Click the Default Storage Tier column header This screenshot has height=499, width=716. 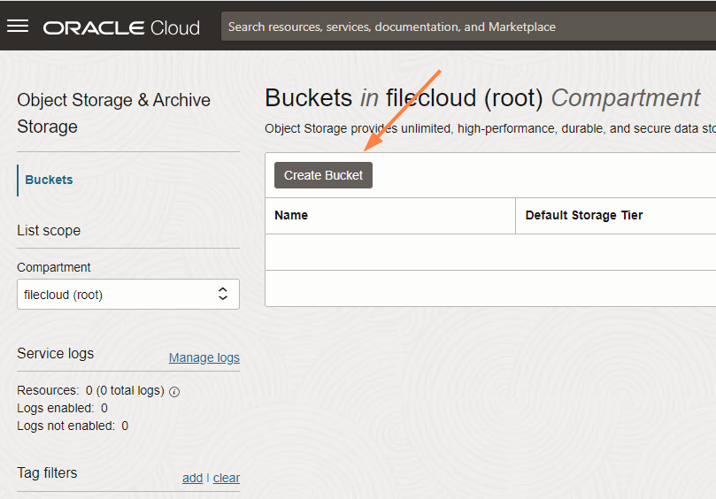pyautogui.click(x=583, y=215)
